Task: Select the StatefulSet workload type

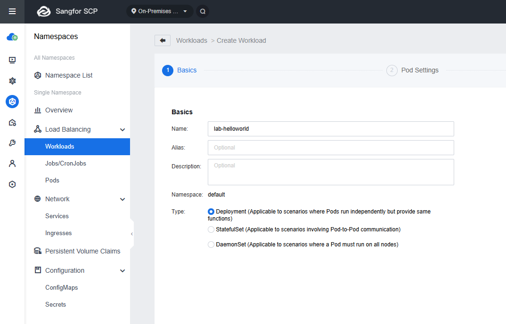Action: 211,229
